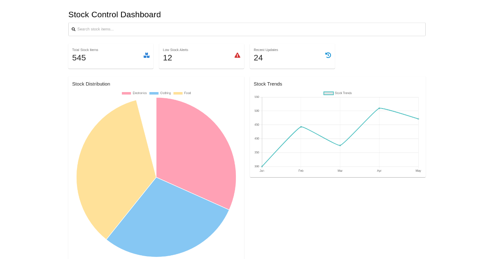Focus the Search stock items field

point(247,29)
